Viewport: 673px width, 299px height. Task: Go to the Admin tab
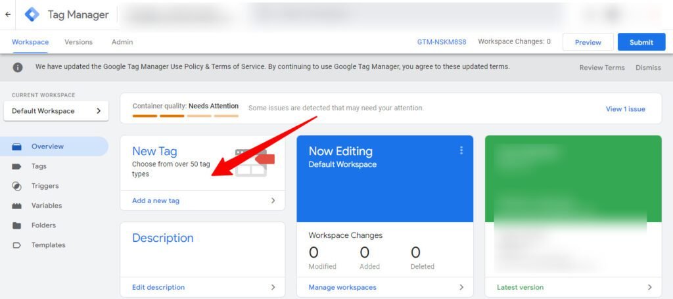(x=122, y=42)
